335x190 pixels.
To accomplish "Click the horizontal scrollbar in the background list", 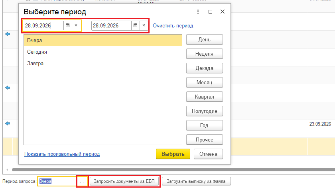I will tap(173, 170).
